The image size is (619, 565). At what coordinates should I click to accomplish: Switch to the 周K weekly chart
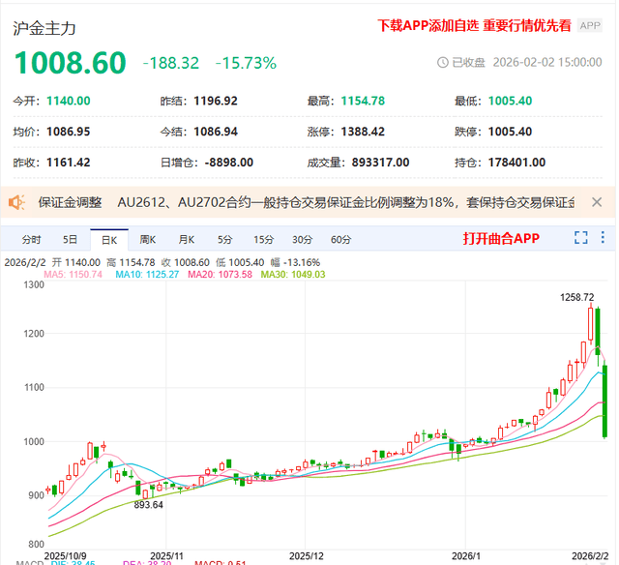click(147, 239)
